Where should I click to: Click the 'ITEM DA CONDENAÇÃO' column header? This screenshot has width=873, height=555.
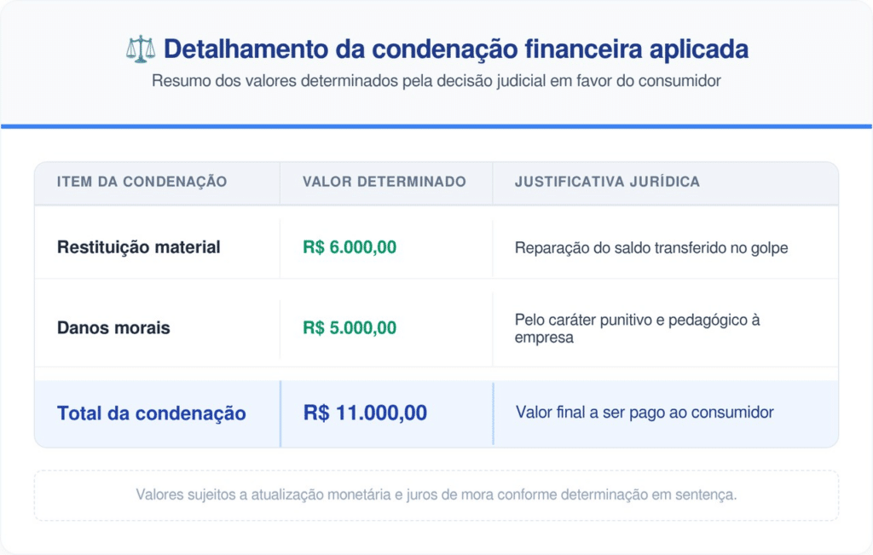[142, 182]
